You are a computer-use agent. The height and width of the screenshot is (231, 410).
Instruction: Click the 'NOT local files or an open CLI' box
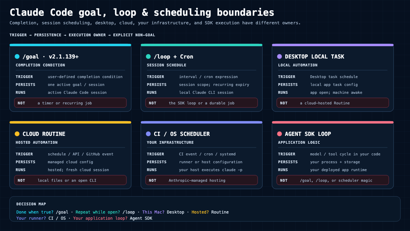70,180
